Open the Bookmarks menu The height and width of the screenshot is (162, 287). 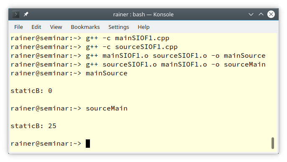[x=85, y=27]
